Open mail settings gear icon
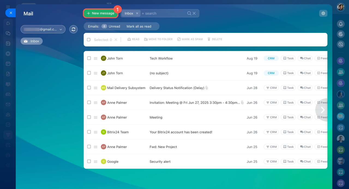This screenshot has height=189, width=349. (323, 13)
